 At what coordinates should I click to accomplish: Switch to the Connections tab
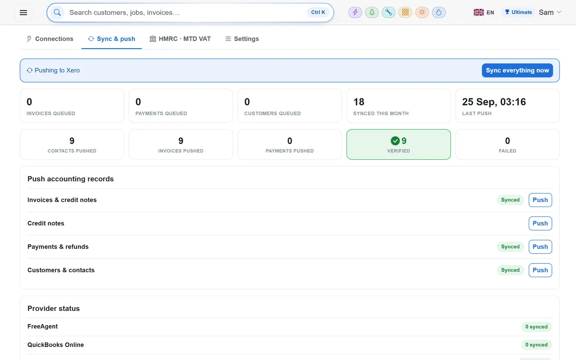click(x=49, y=39)
